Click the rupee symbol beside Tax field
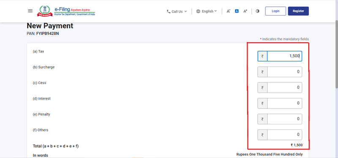This screenshot has width=338, height=158. tap(262, 56)
